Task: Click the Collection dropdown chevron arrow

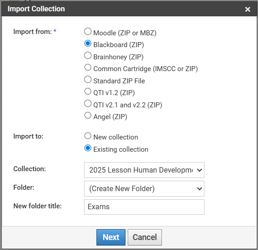Action: pyautogui.click(x=199, y=170)
